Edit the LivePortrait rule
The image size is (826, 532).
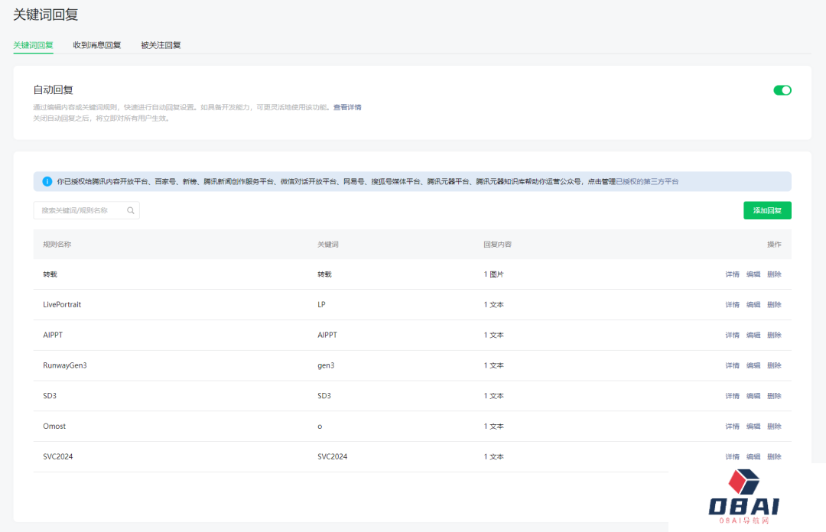click(x=753, y=305)
